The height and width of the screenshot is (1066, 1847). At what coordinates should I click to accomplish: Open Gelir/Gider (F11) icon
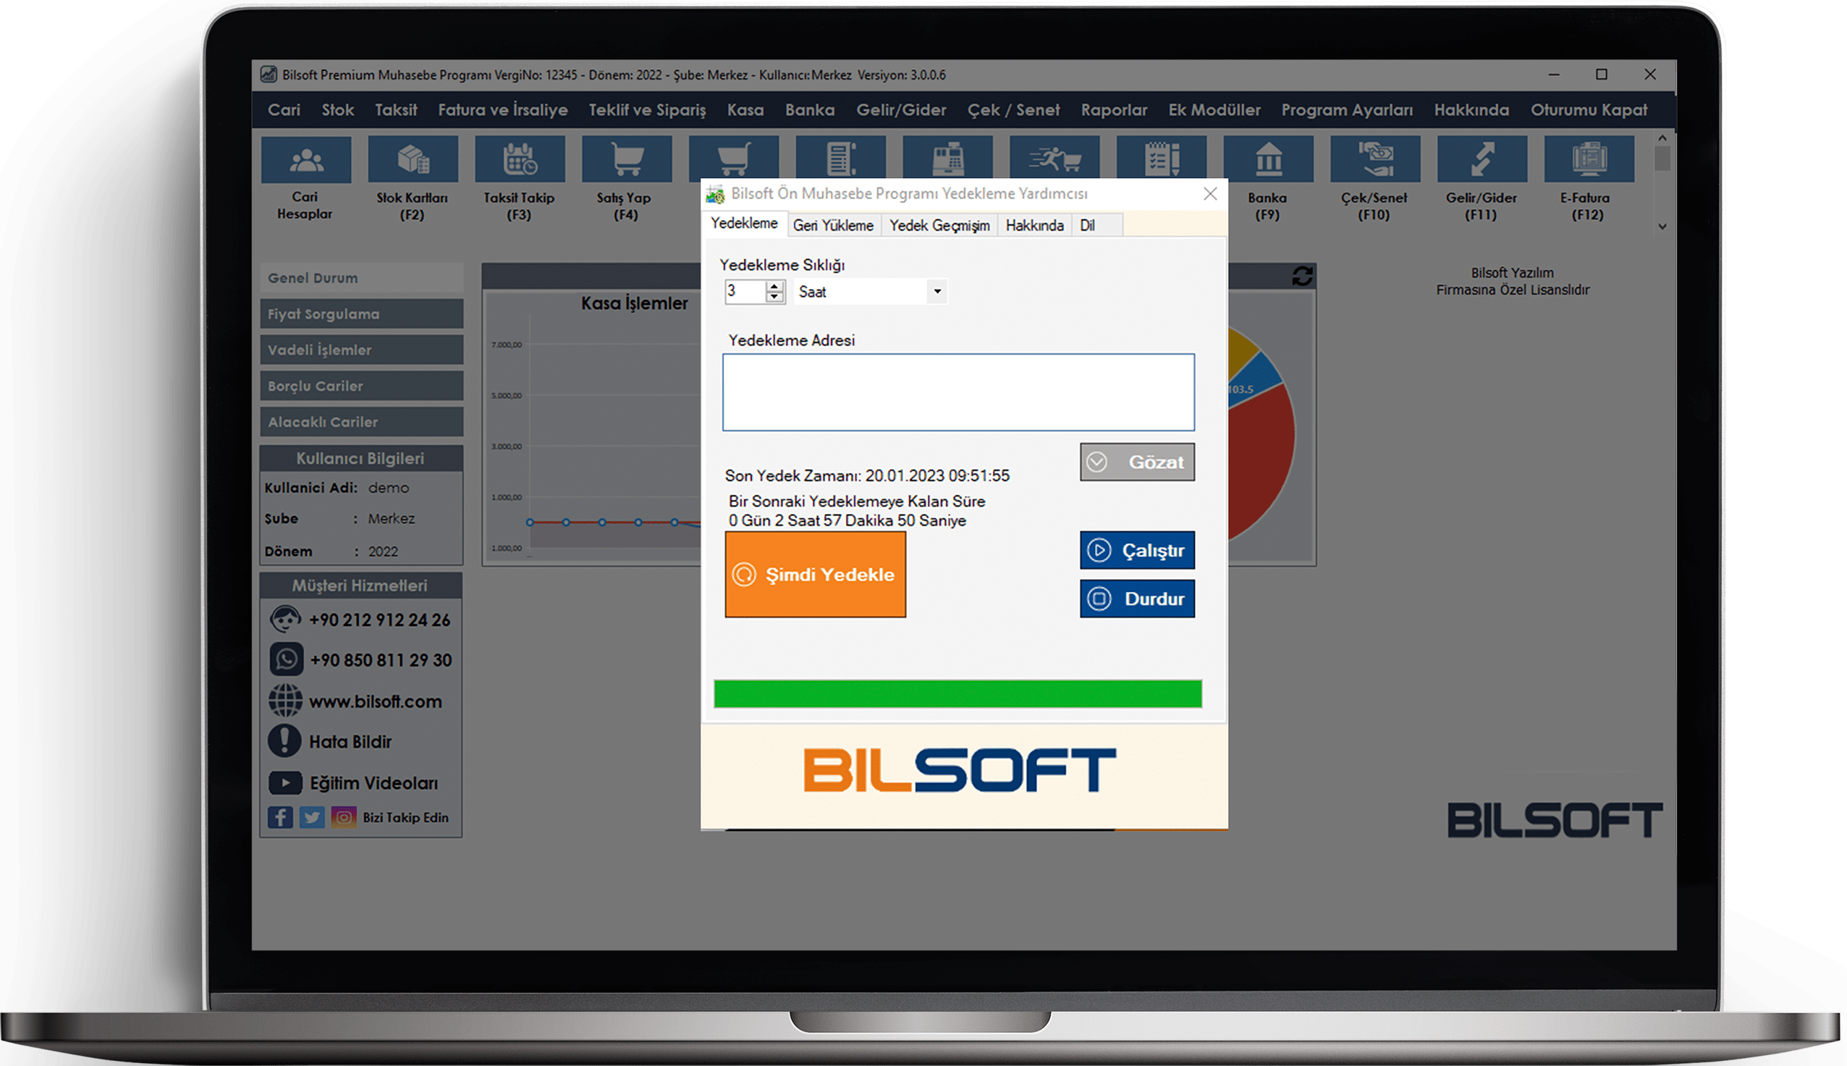[x=1481, y=159]
